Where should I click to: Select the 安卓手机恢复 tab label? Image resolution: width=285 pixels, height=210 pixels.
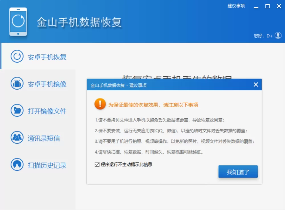(x=47, y=57)
